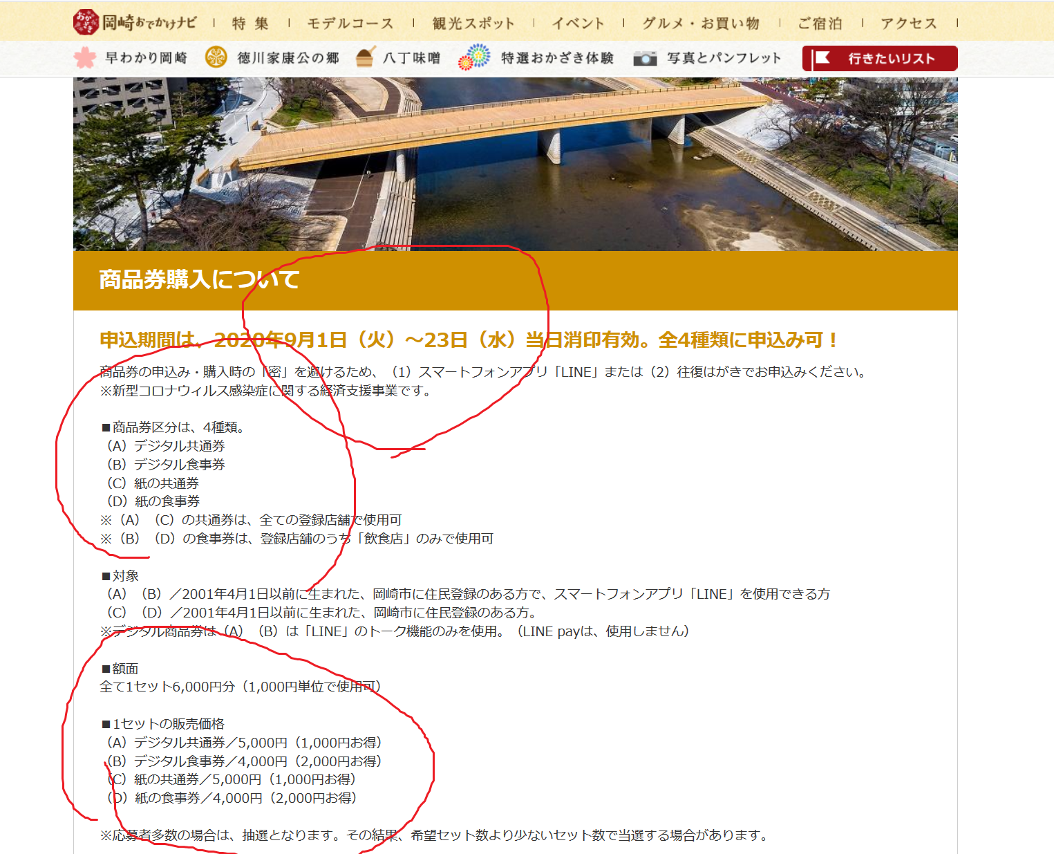This screenshot has width=1054, height=854.
Task: Navigate to ご宿泊 page
Action: 820,24
